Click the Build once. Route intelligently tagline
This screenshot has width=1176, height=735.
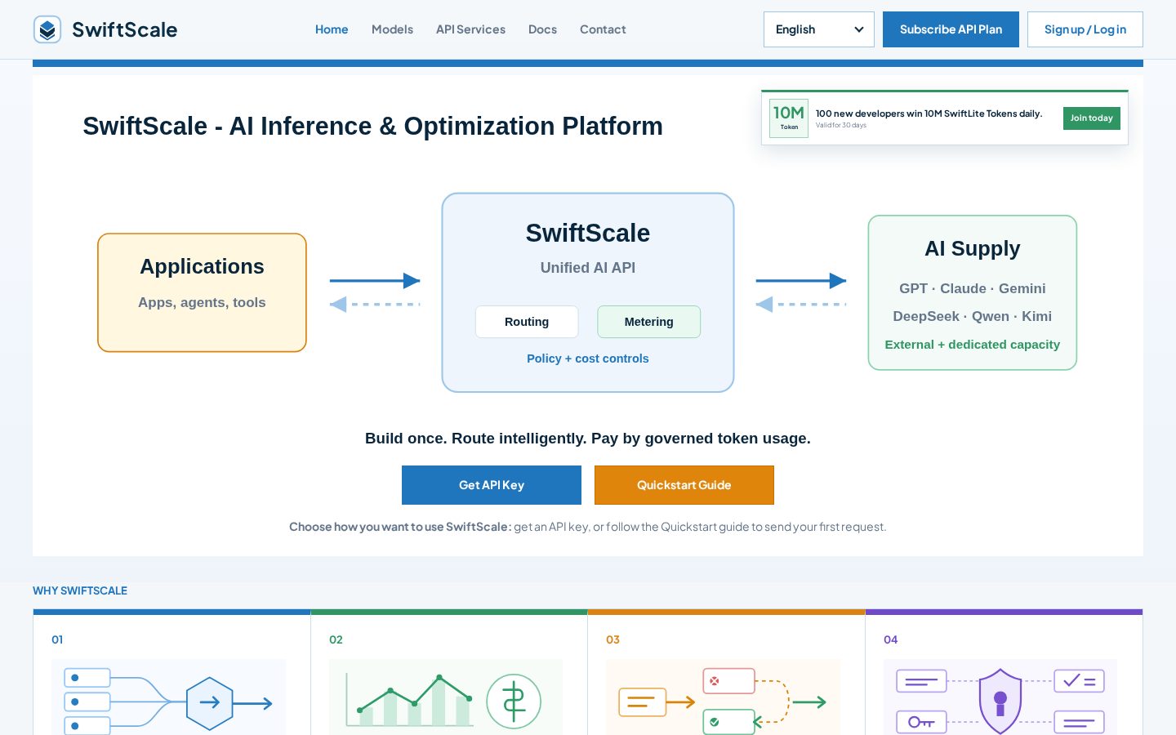pos(588,439)
